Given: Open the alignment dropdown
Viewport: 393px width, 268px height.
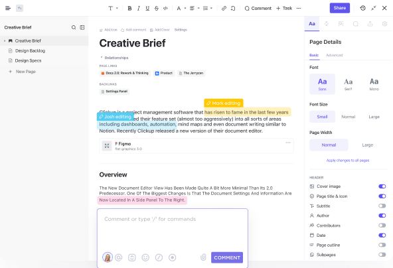Looking at the screenshot, I should pos(195,8).
